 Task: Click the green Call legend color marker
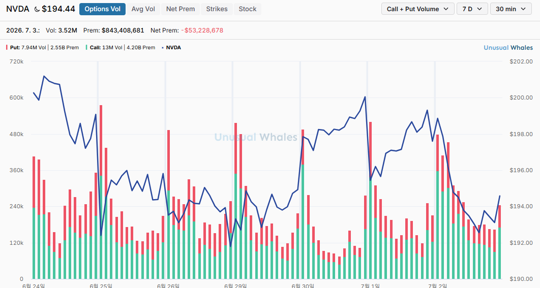[x=87, y=47]
